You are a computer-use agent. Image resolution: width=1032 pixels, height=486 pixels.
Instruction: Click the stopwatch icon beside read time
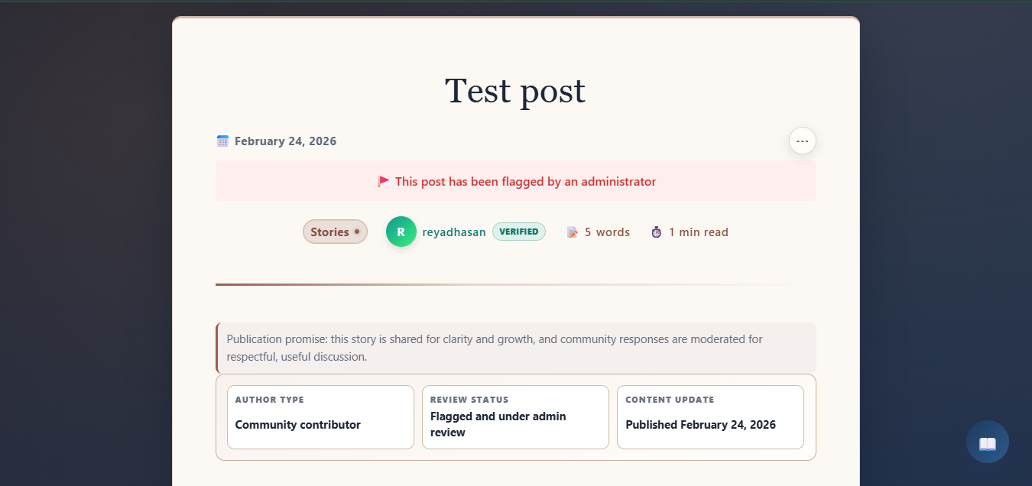656,232
